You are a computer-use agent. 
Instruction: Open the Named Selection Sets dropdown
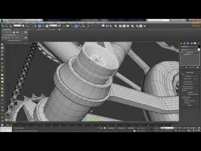point(98,26)
